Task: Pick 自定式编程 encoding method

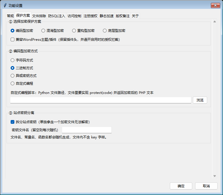Action: point(22,84)
